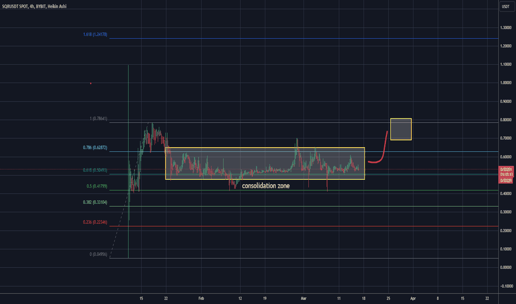Click the 0.10000 price axis label
Viewport: 516px width, 304px height.
[506, 249]
